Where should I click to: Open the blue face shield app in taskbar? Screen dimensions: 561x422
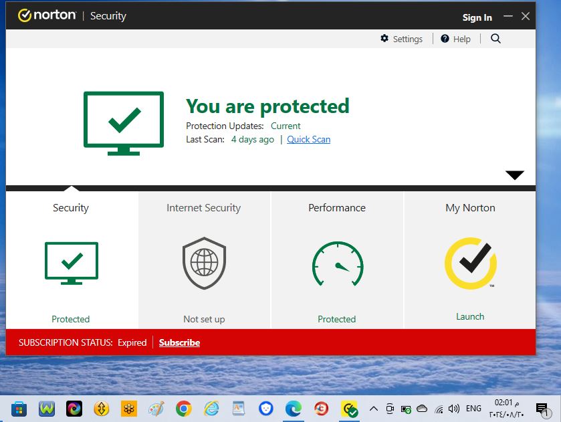pyautogui.click(x=266, y=409)
